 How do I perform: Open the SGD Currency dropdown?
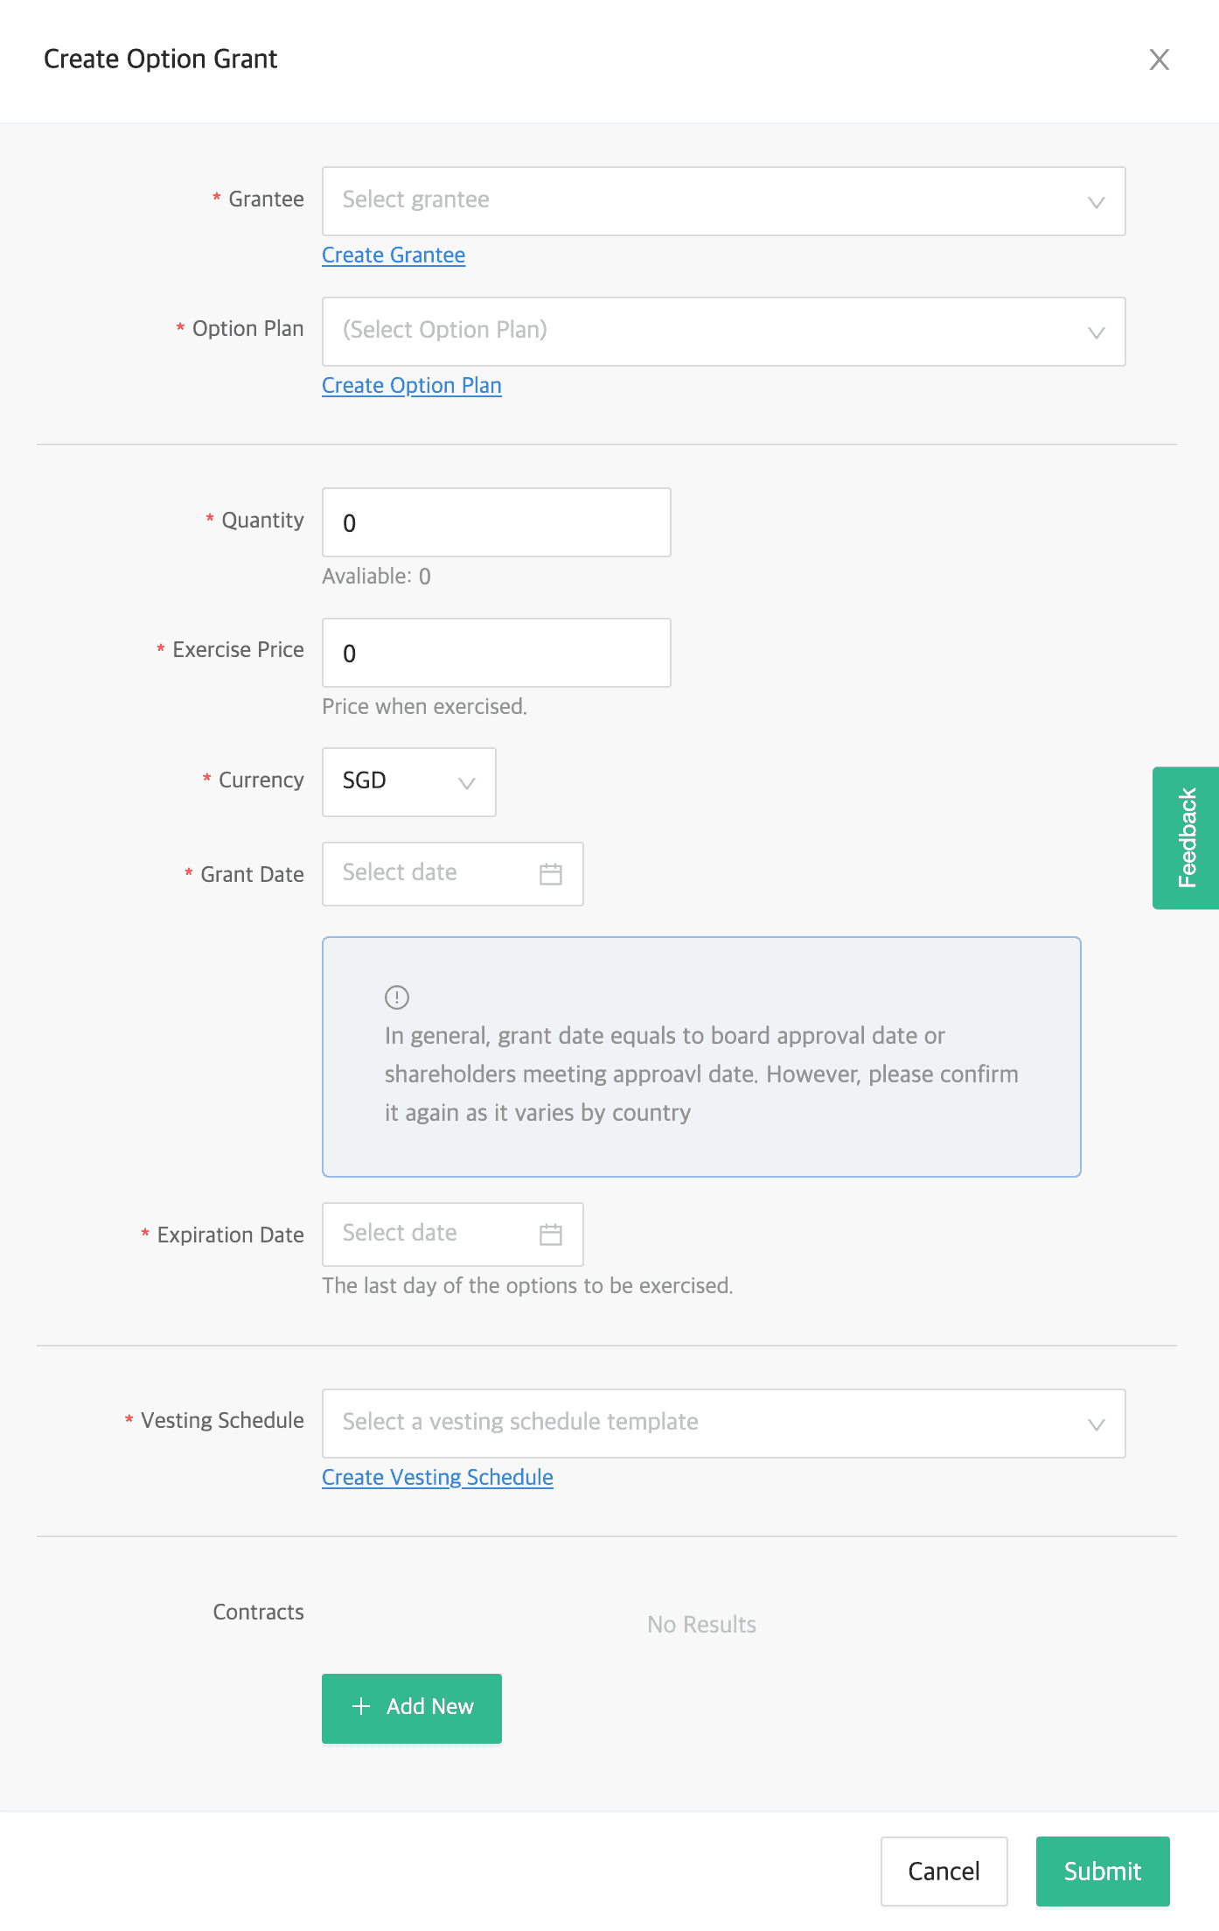408,782
